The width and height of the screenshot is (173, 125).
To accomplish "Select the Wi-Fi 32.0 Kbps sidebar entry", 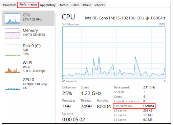I will [28, 67].
